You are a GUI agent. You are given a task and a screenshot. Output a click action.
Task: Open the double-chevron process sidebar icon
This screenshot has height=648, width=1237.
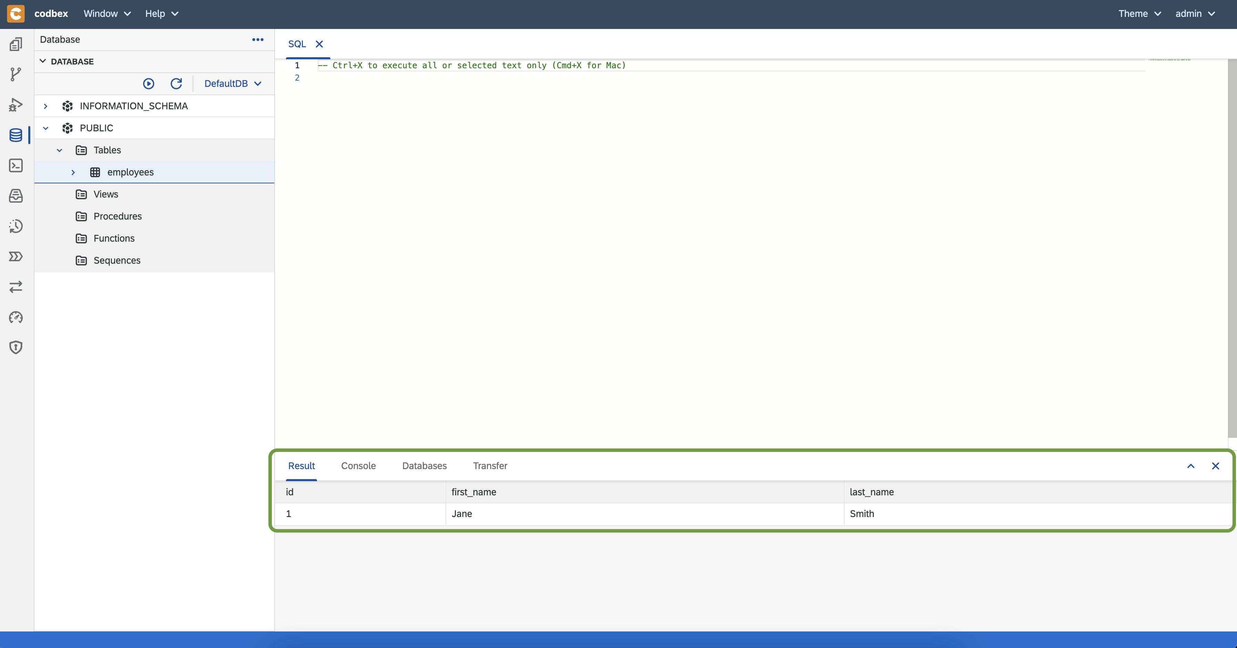coord(16,256)
